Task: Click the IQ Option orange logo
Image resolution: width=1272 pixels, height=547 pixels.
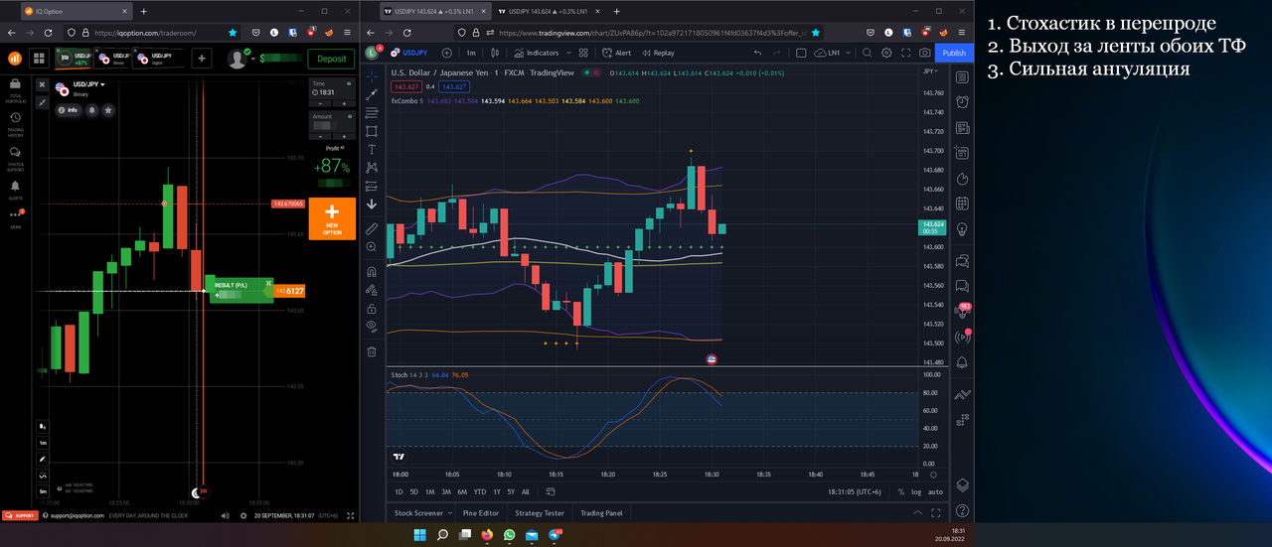Action: 15,59
